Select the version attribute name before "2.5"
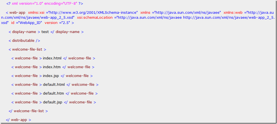The width and height of the screenshot is (277, 124). (x=51, y=23)
